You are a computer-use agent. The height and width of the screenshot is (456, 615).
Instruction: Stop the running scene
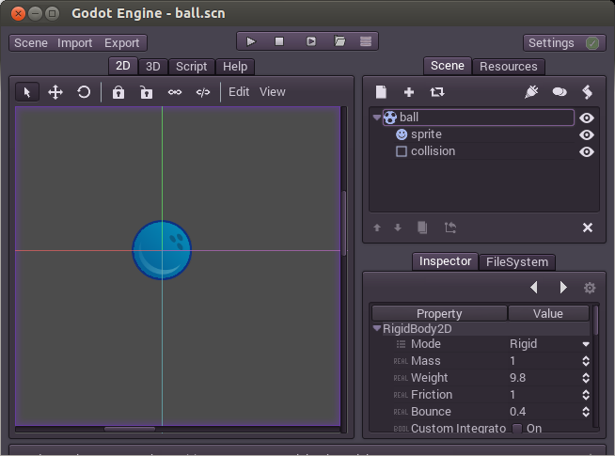pyautogui.click(x=279, y=41)
